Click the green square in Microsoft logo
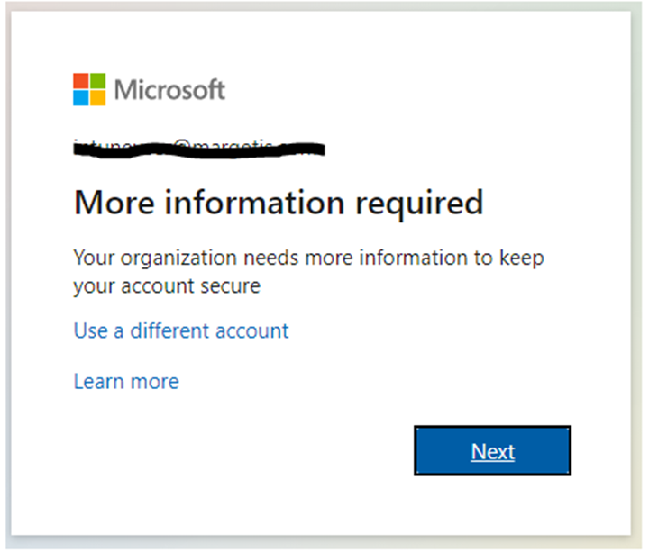The width and height of the screenshot is (649, 552). [x=97, y=81]
